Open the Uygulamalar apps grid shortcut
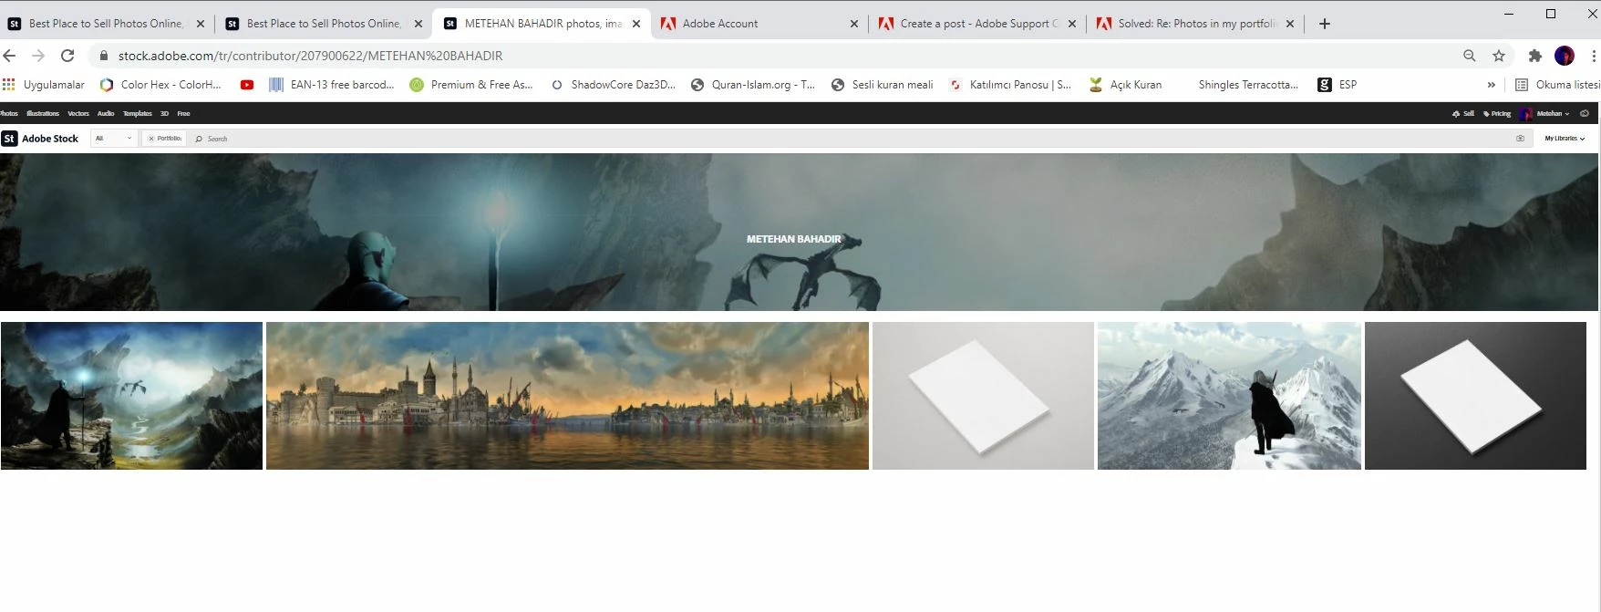 point(44,85)
